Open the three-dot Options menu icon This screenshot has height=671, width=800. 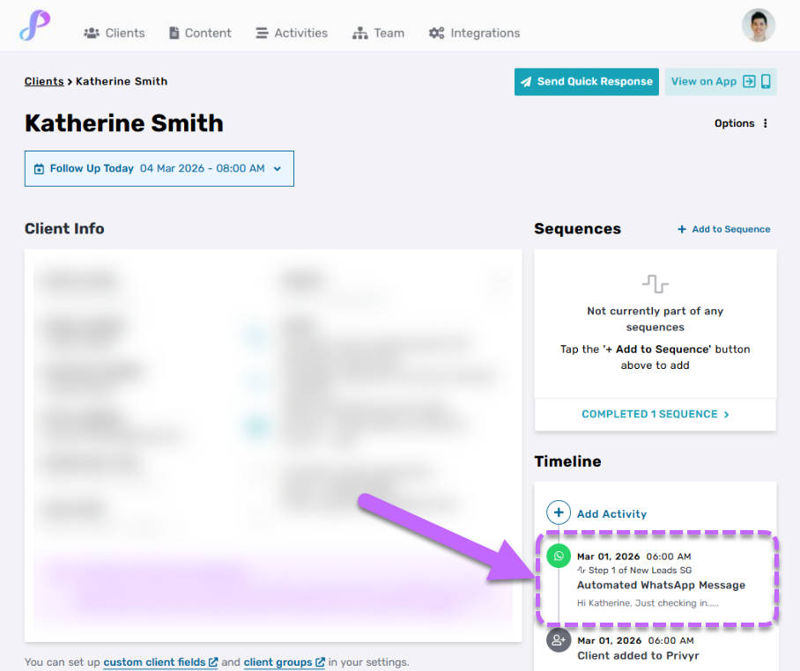click(766, 123)
